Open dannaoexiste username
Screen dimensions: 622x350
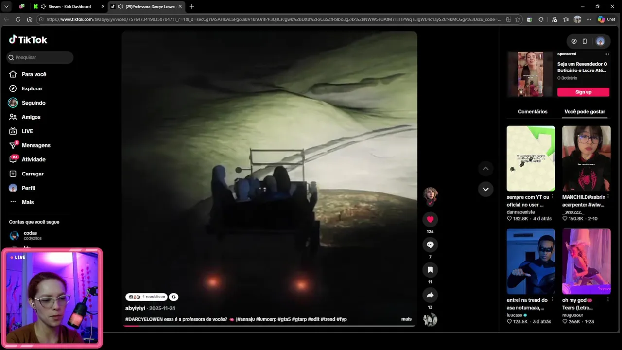point(520,212)
